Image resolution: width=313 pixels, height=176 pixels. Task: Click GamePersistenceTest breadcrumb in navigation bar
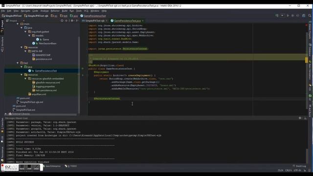click(93, 16)
